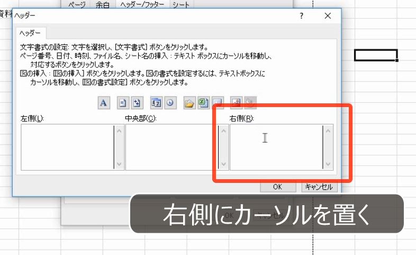Insert Sheet Name icon
This screenshot has width=416, height=255.
click(218, 103)
